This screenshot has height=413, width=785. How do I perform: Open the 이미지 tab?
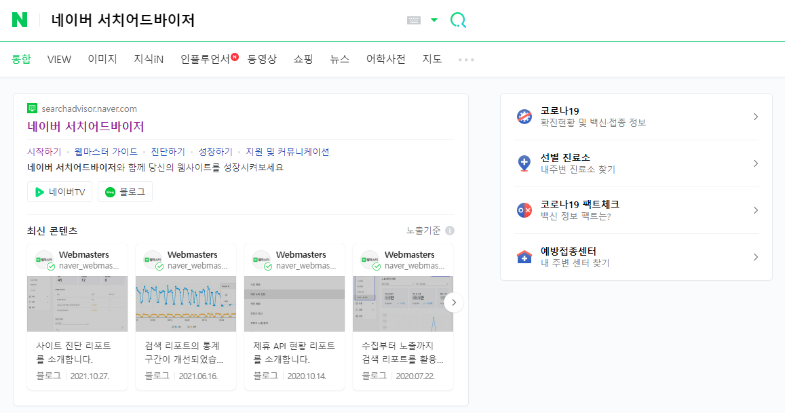[102, 59]
